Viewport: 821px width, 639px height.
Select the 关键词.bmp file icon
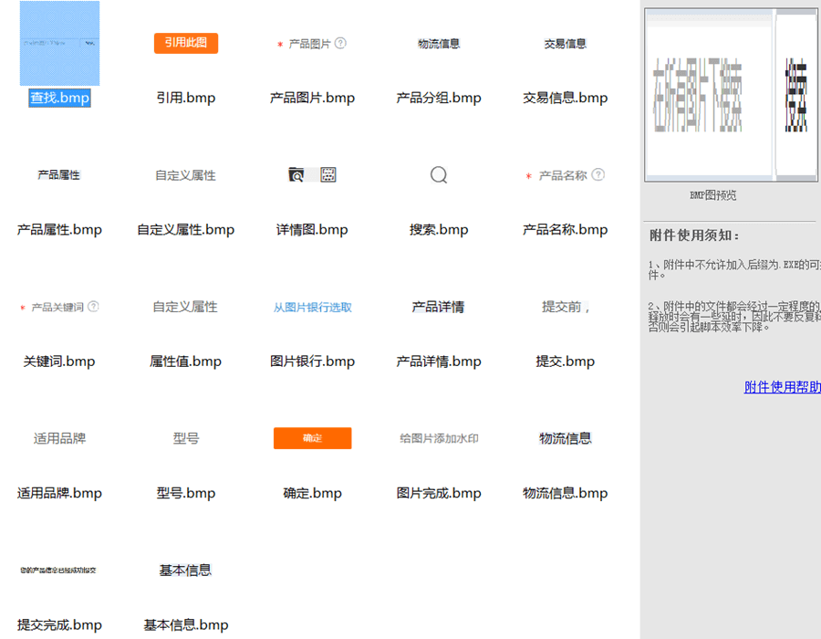pyautogui.click(x=59, y=308)
